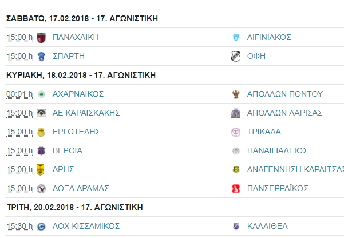Click the 00:01 h kickoff time
The width and height of the screenshot is (344, 238).
point(19,94)
